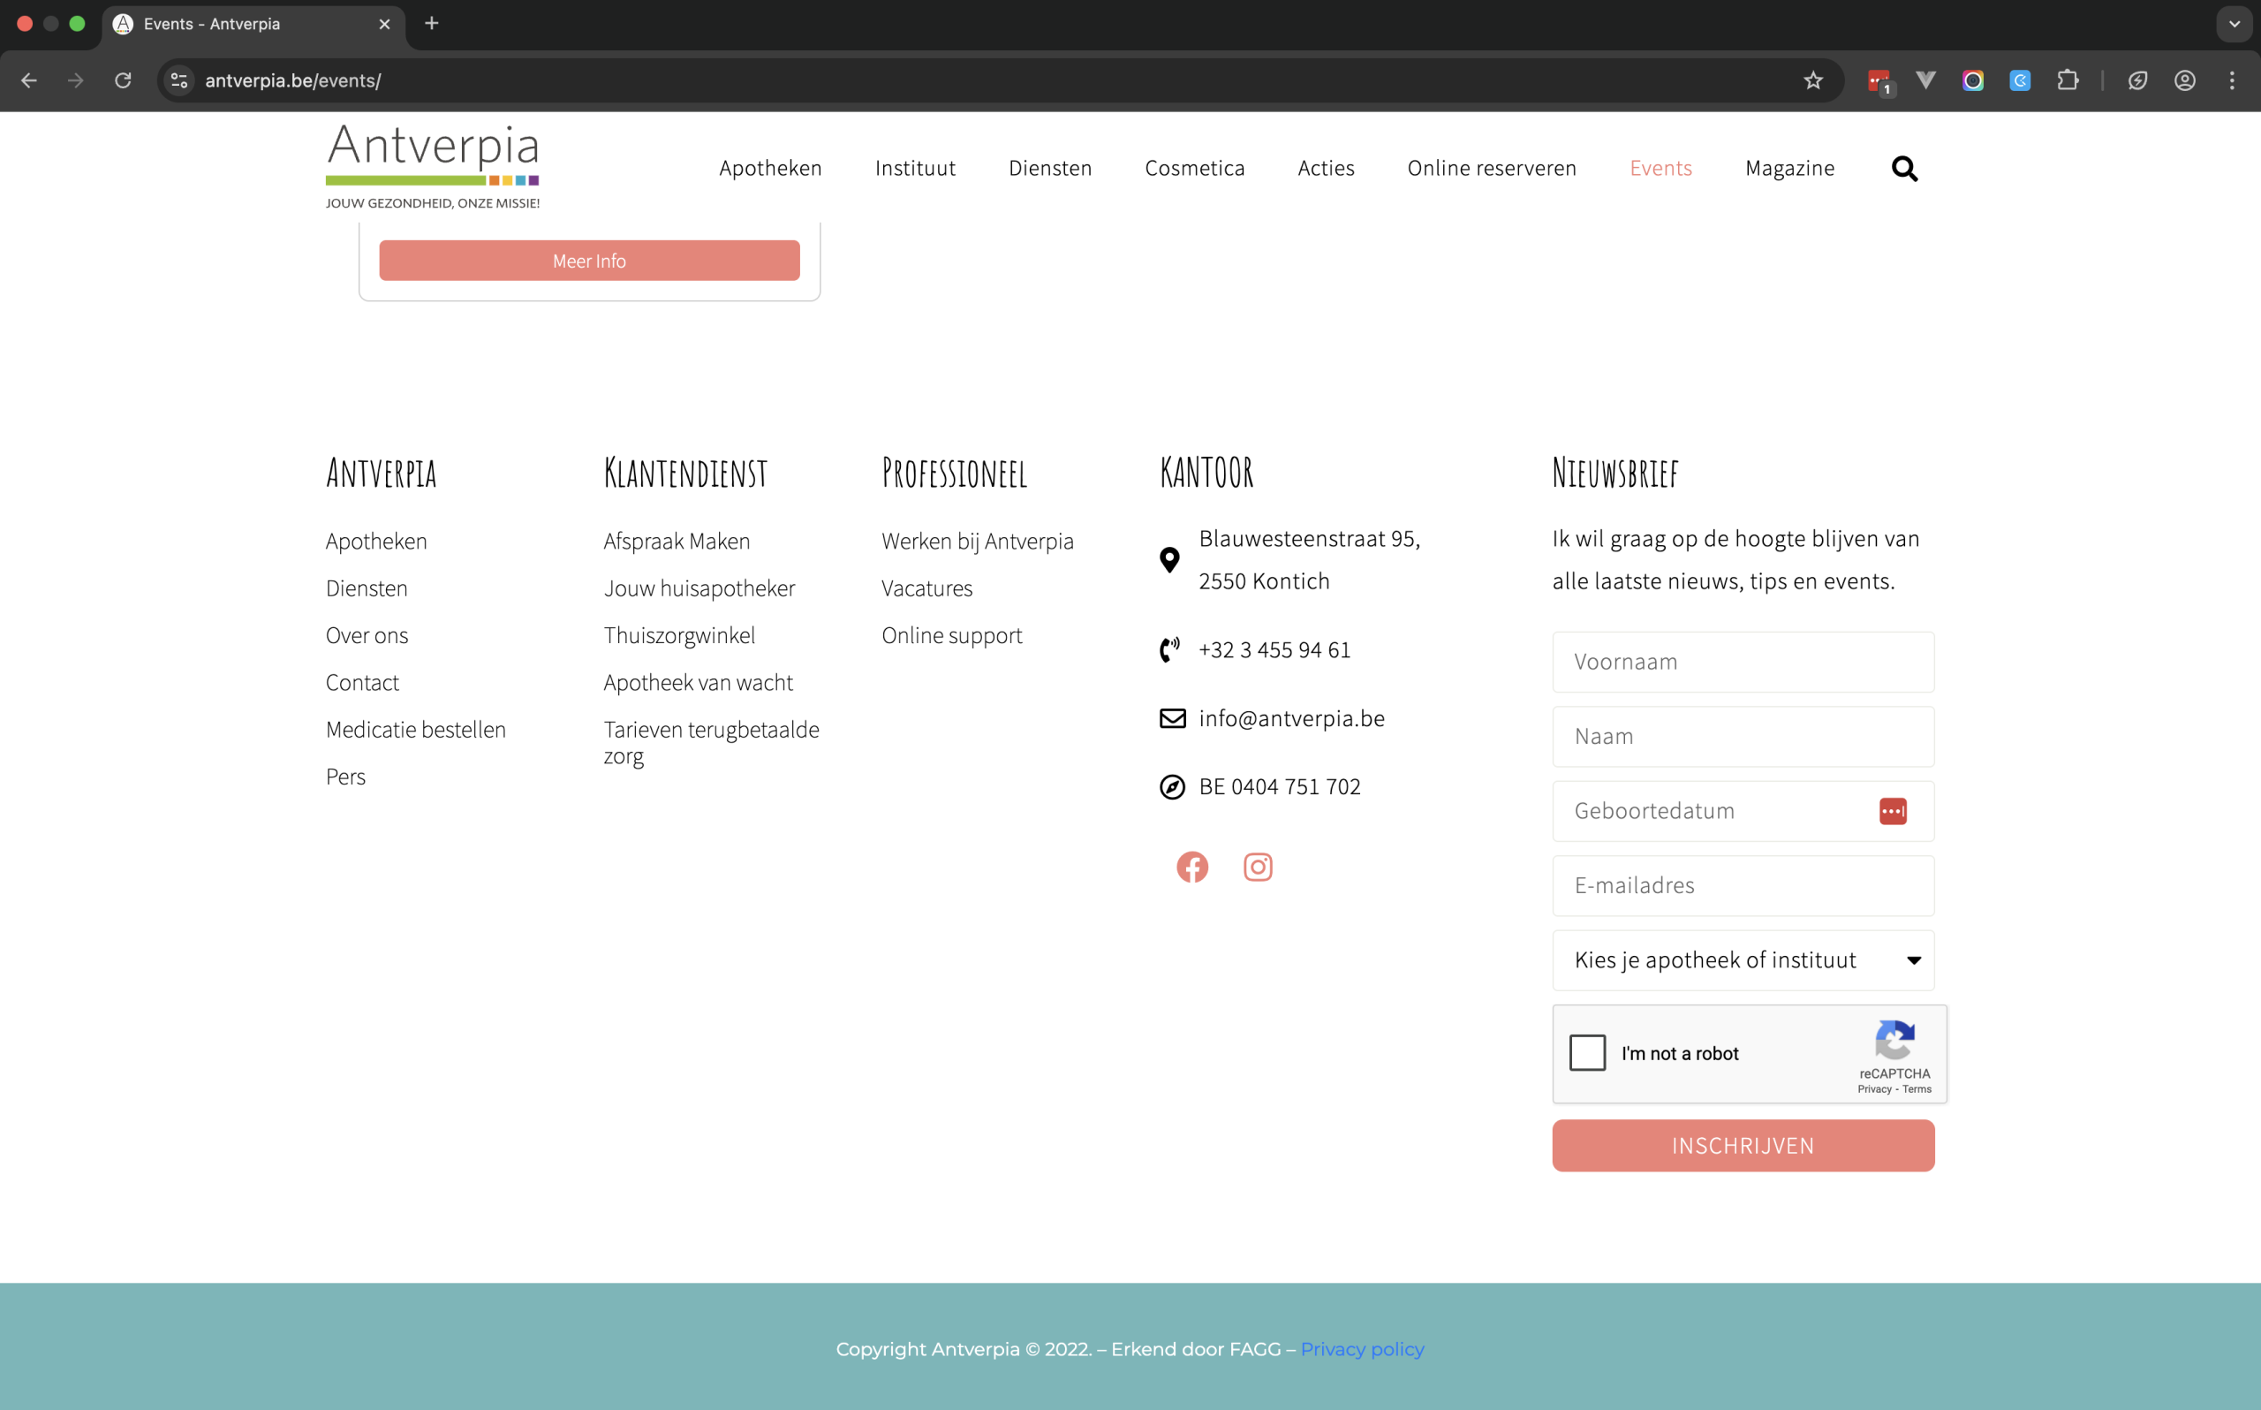Click the Meer Info button
Image resolution: width=2261 pixels, height=1410 pixels.
(x=589, y=262)
